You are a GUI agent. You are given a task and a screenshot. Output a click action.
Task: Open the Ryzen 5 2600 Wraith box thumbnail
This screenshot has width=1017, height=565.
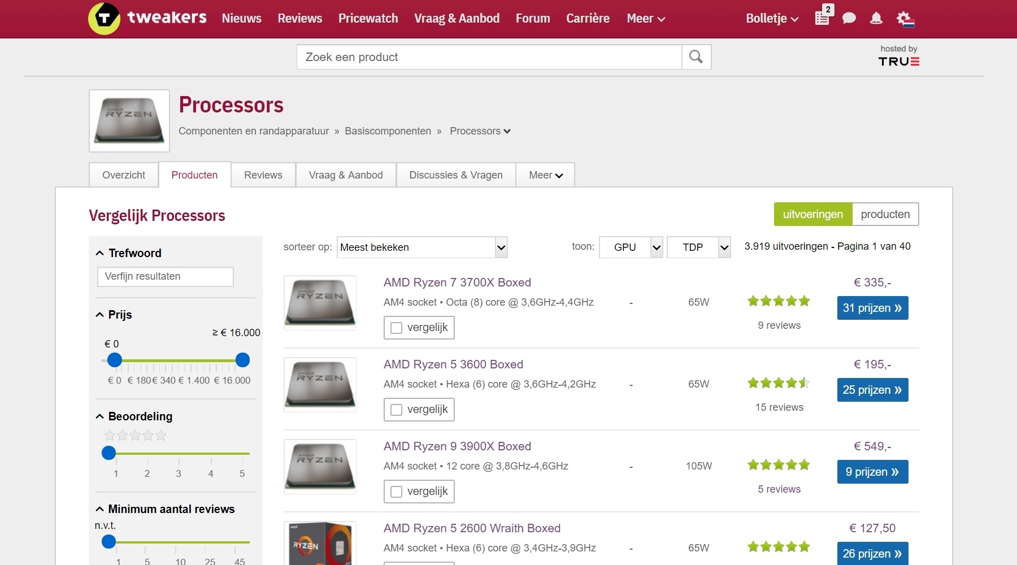coord(320,543)
